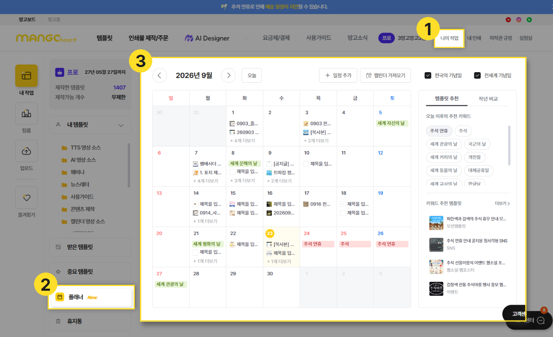This screenshot has height=337, width=553.
Task: Click the 세계 관광의 날 calendar event
Action: (x=171, y=284)
